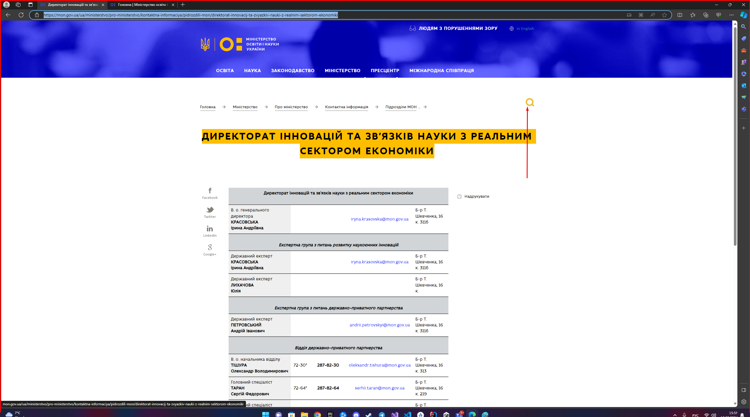
Task: Click the browser refresh icon
Action: [21, 15]
